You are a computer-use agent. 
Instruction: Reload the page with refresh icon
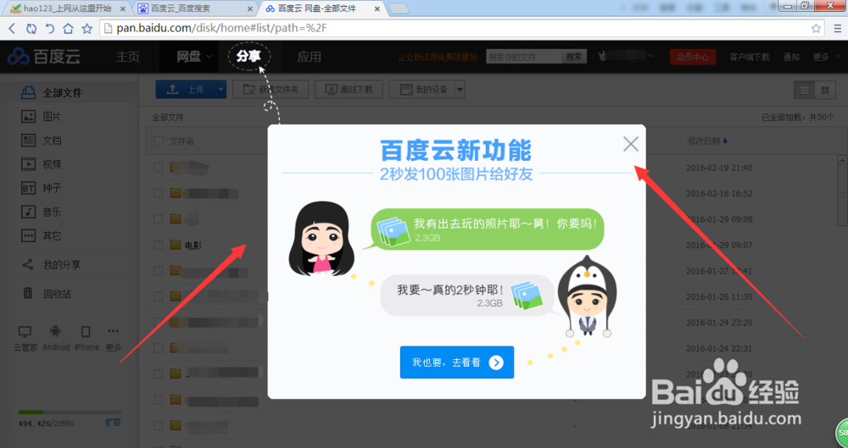click(x=31, y=29)
